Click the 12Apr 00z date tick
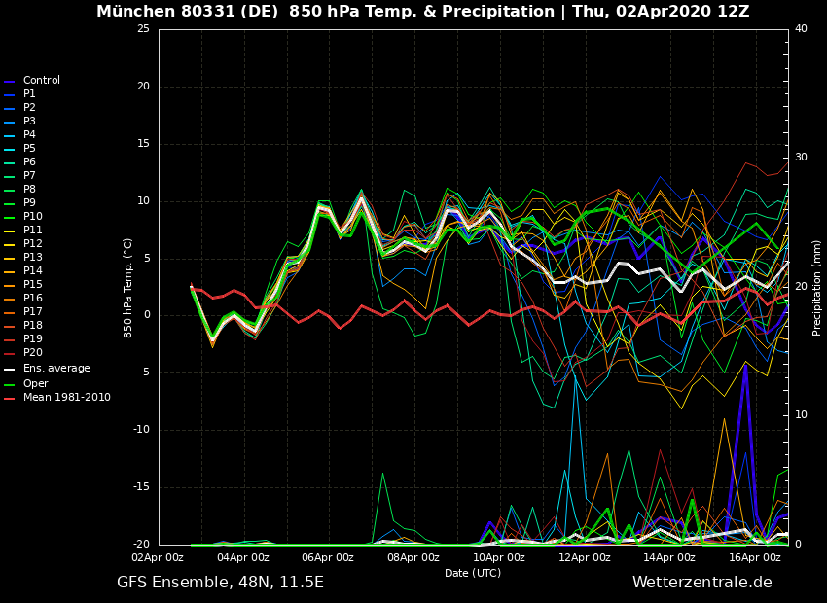 pos(584,558)
